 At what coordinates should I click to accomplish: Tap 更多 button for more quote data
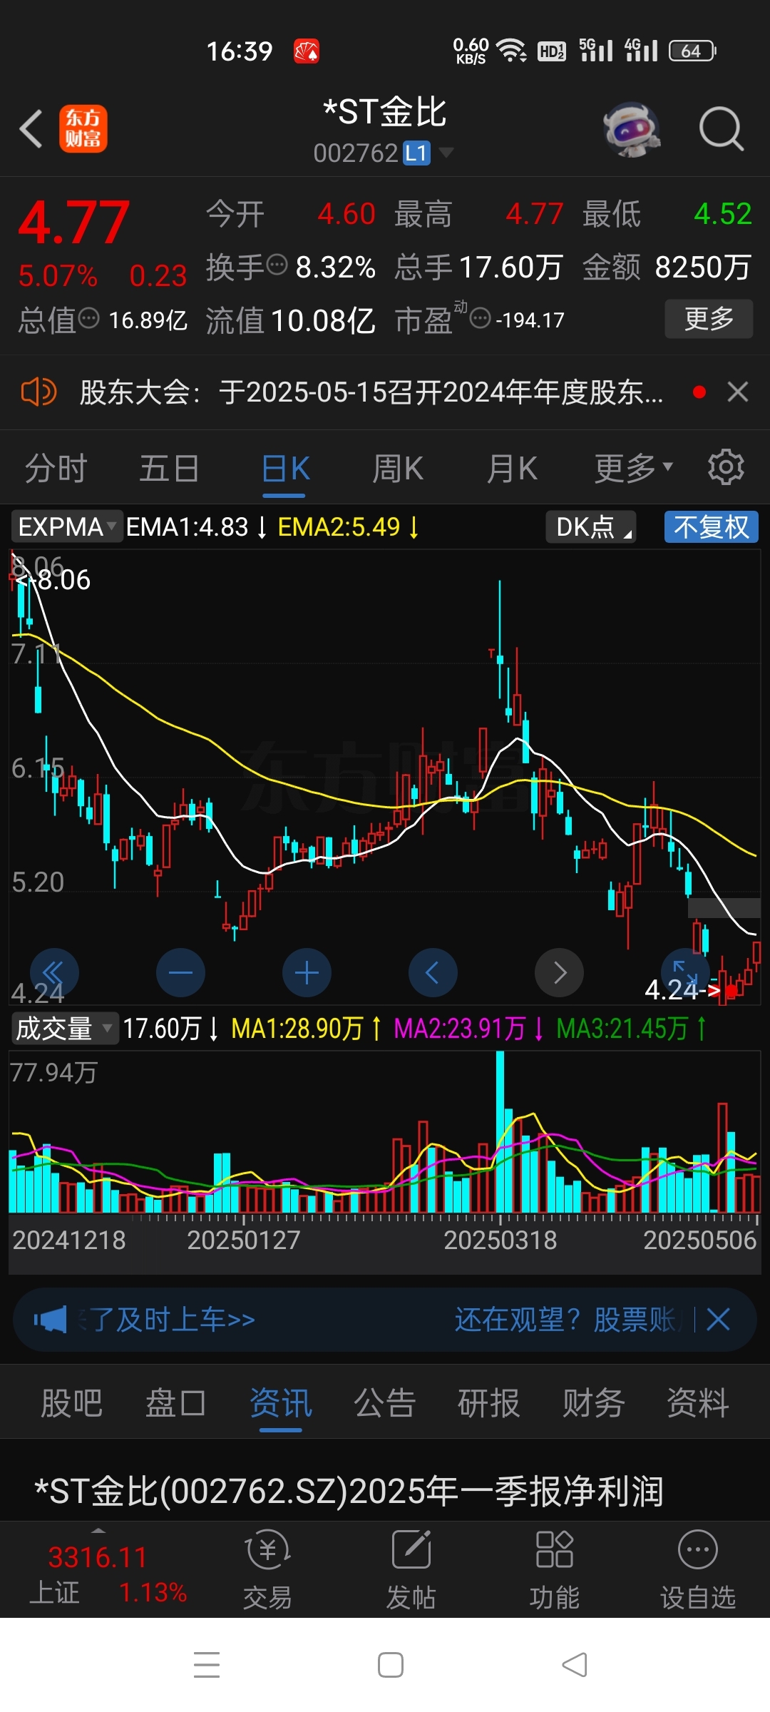point(709,318)
